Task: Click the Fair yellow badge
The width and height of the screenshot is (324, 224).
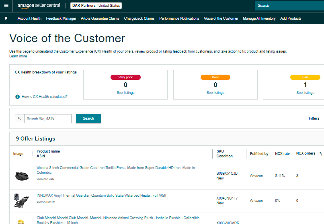Action: point(305,77)
